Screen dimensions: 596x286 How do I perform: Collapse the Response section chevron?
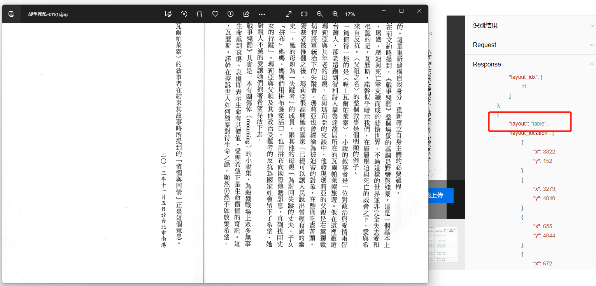click(x=592, y=65)
